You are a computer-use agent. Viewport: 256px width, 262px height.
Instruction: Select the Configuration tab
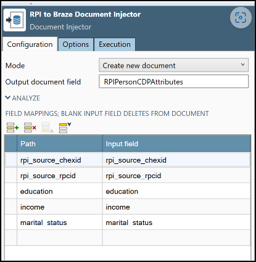(30, 44)
